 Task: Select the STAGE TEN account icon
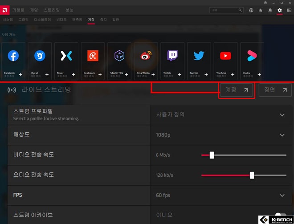point(119,56)
